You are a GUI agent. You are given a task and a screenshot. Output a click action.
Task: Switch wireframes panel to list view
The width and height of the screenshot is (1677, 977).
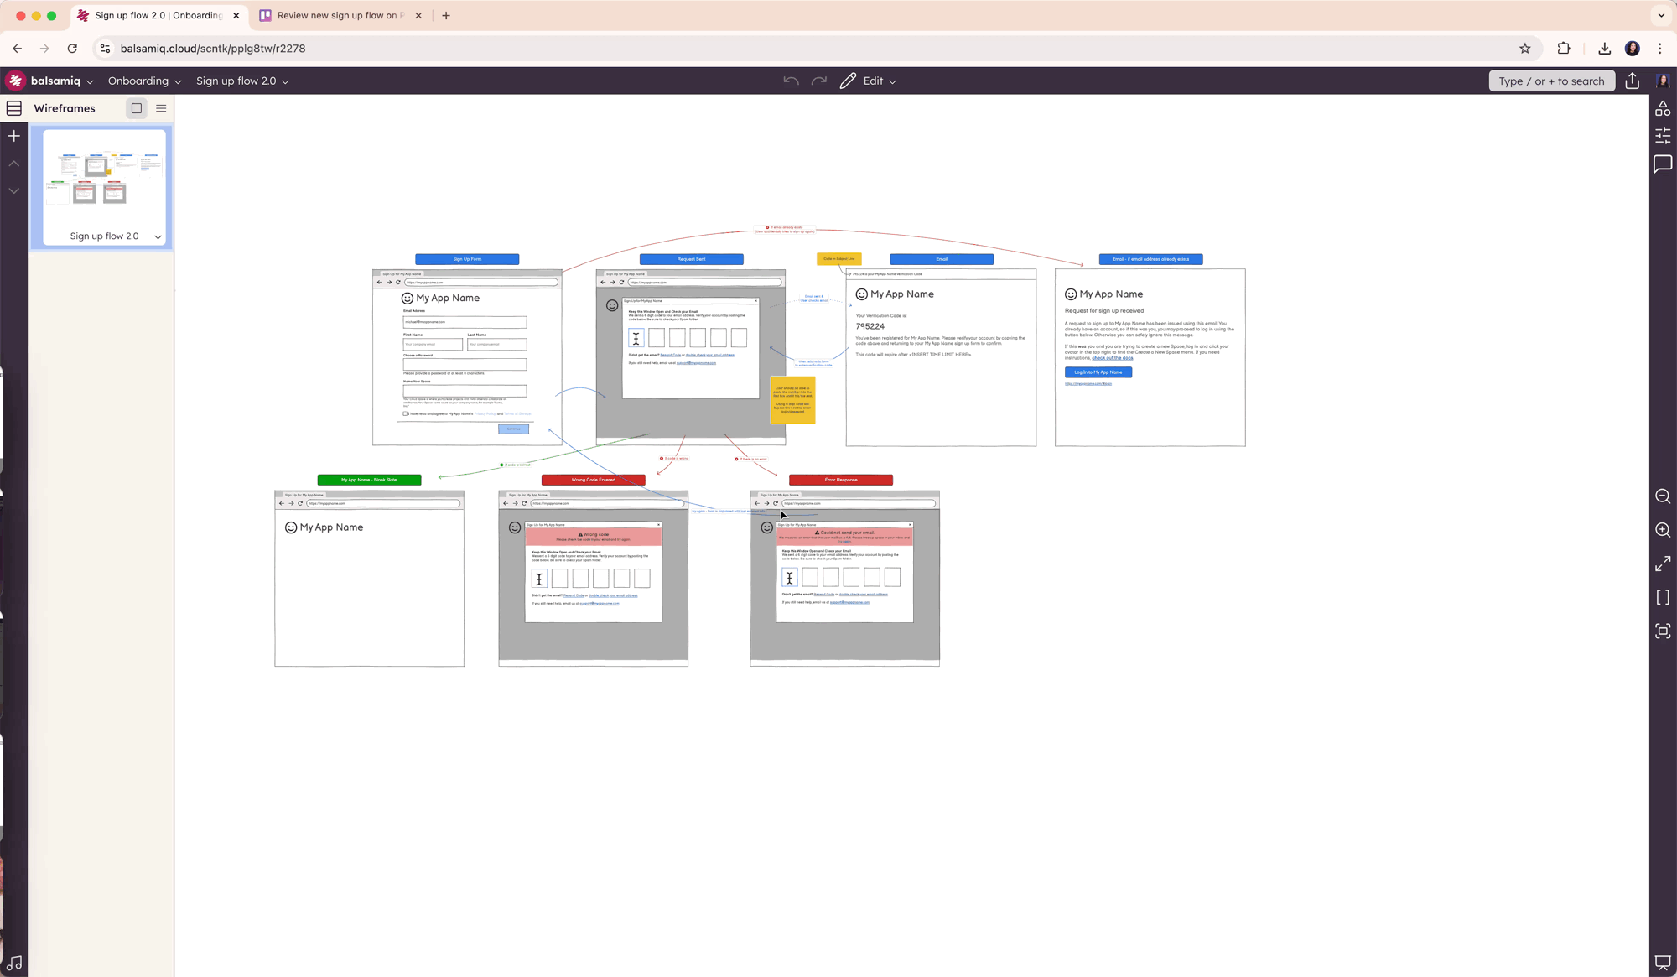(161, 108)
